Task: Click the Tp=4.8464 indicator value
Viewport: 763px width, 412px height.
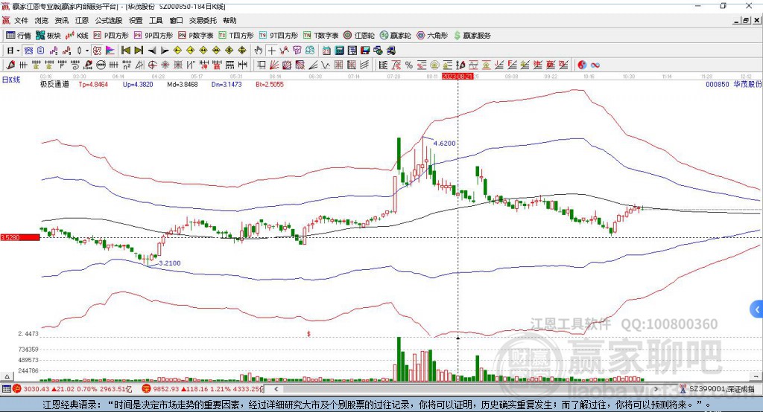Action: (93, 84)
